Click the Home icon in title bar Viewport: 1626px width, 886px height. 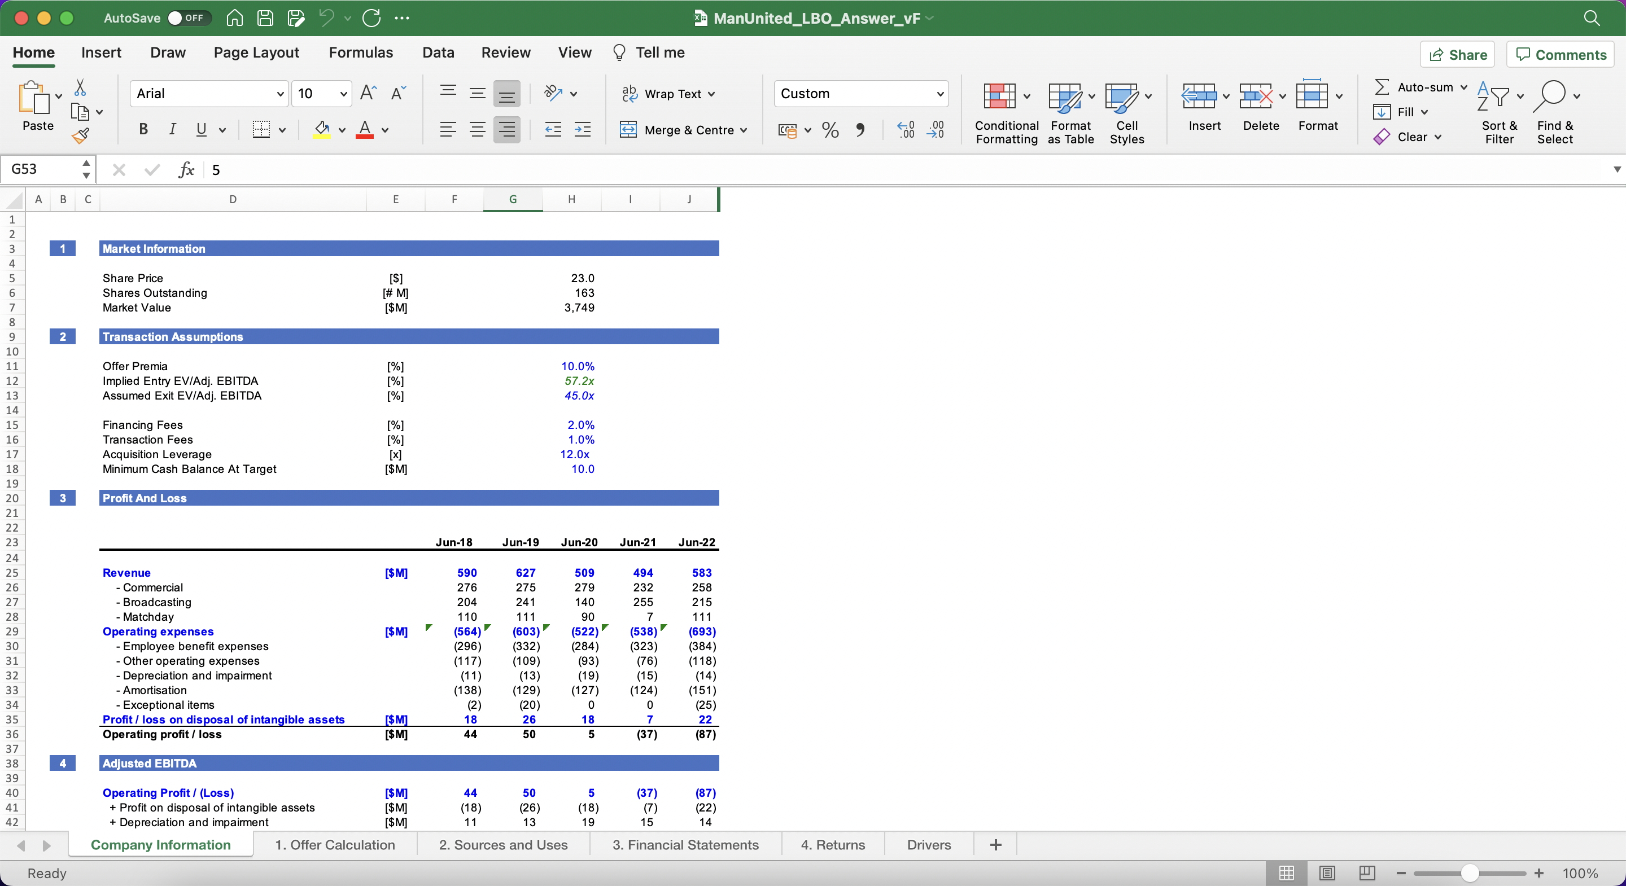235,17
